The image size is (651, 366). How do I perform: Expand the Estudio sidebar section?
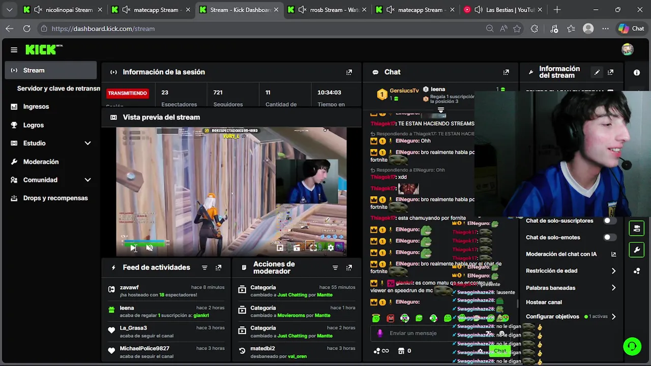87,143
